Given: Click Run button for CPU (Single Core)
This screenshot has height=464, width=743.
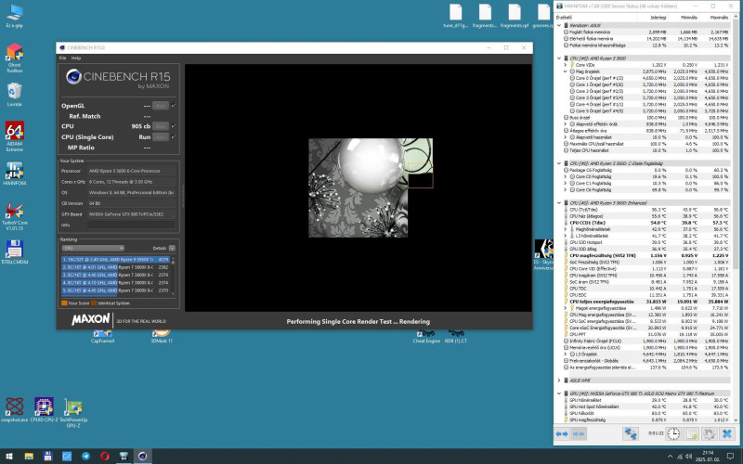Looking at the screenshot, I should [160, 136].
